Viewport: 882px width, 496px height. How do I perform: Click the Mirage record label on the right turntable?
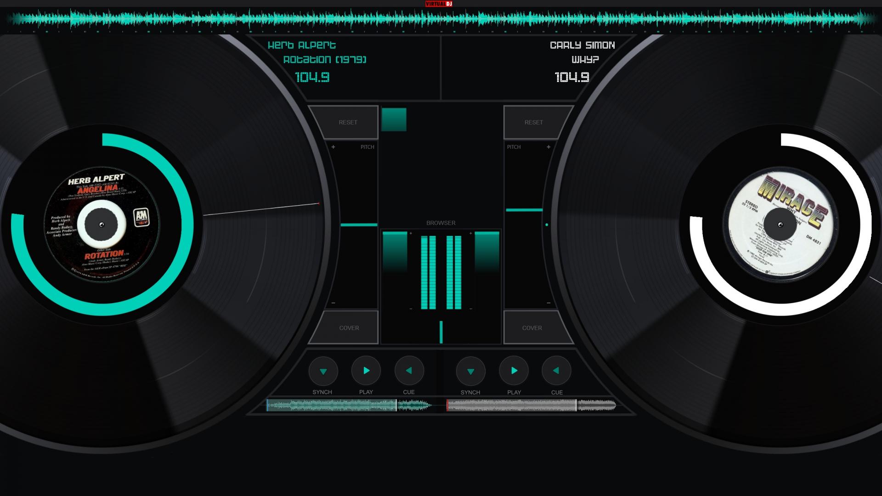tap(781, 225)
